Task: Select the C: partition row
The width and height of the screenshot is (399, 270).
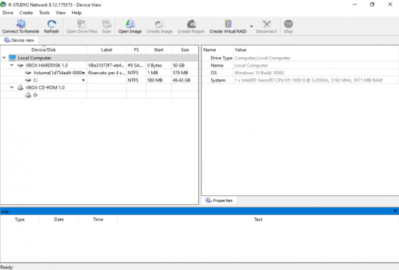Action: (x=99, y=80)
